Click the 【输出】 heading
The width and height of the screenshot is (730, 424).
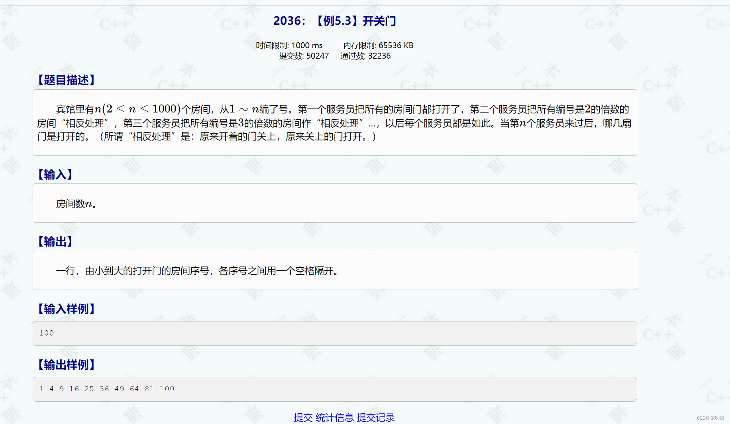click(x=55, y=241)
